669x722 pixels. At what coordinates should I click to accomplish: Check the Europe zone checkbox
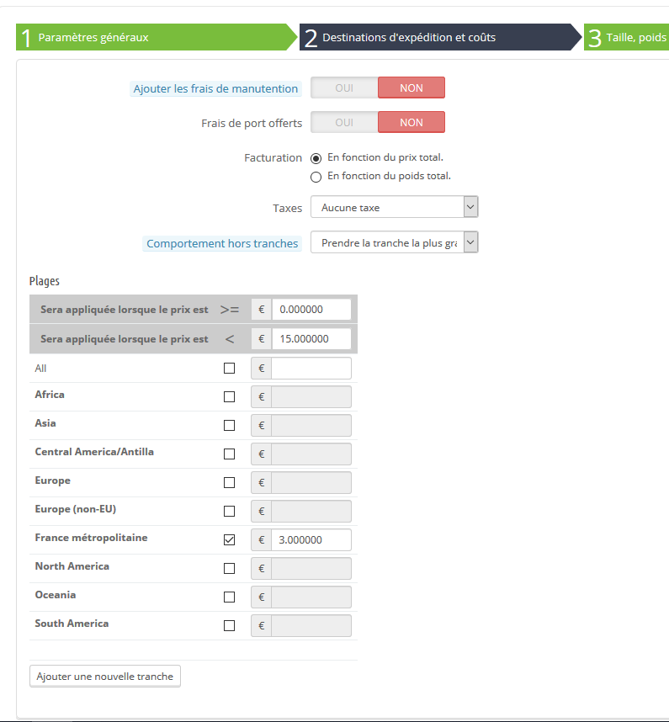(229, 482)
